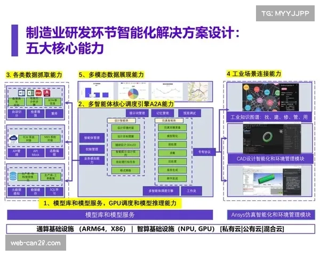This screenshot has width=320, height=256.
Task: Click the 通算基础设施 infrastructure bar
Action: click(x=161, y=229)
